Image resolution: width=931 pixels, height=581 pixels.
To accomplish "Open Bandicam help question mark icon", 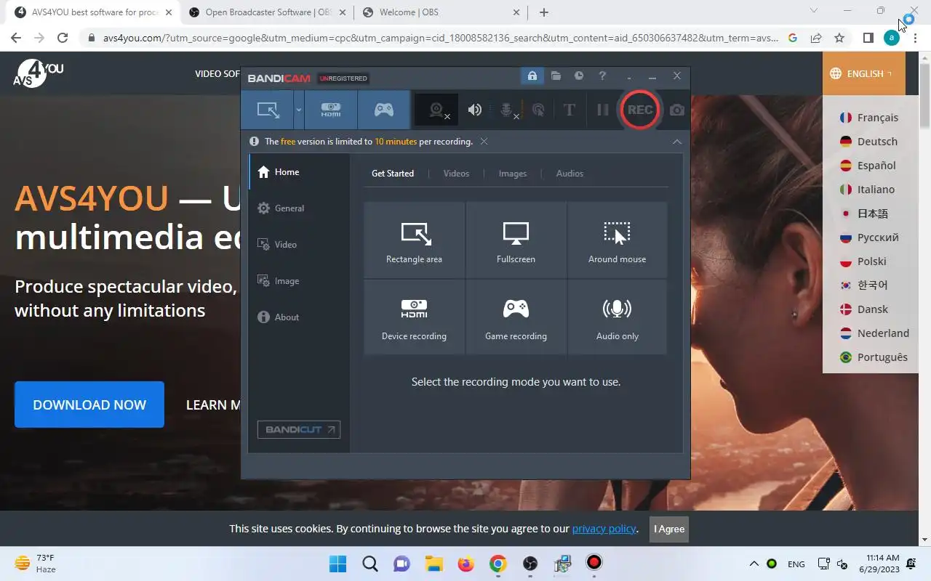I will click(602, 76).
